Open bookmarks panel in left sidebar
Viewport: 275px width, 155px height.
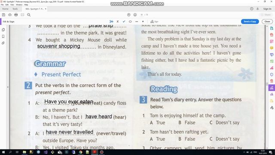click(3, 36)
